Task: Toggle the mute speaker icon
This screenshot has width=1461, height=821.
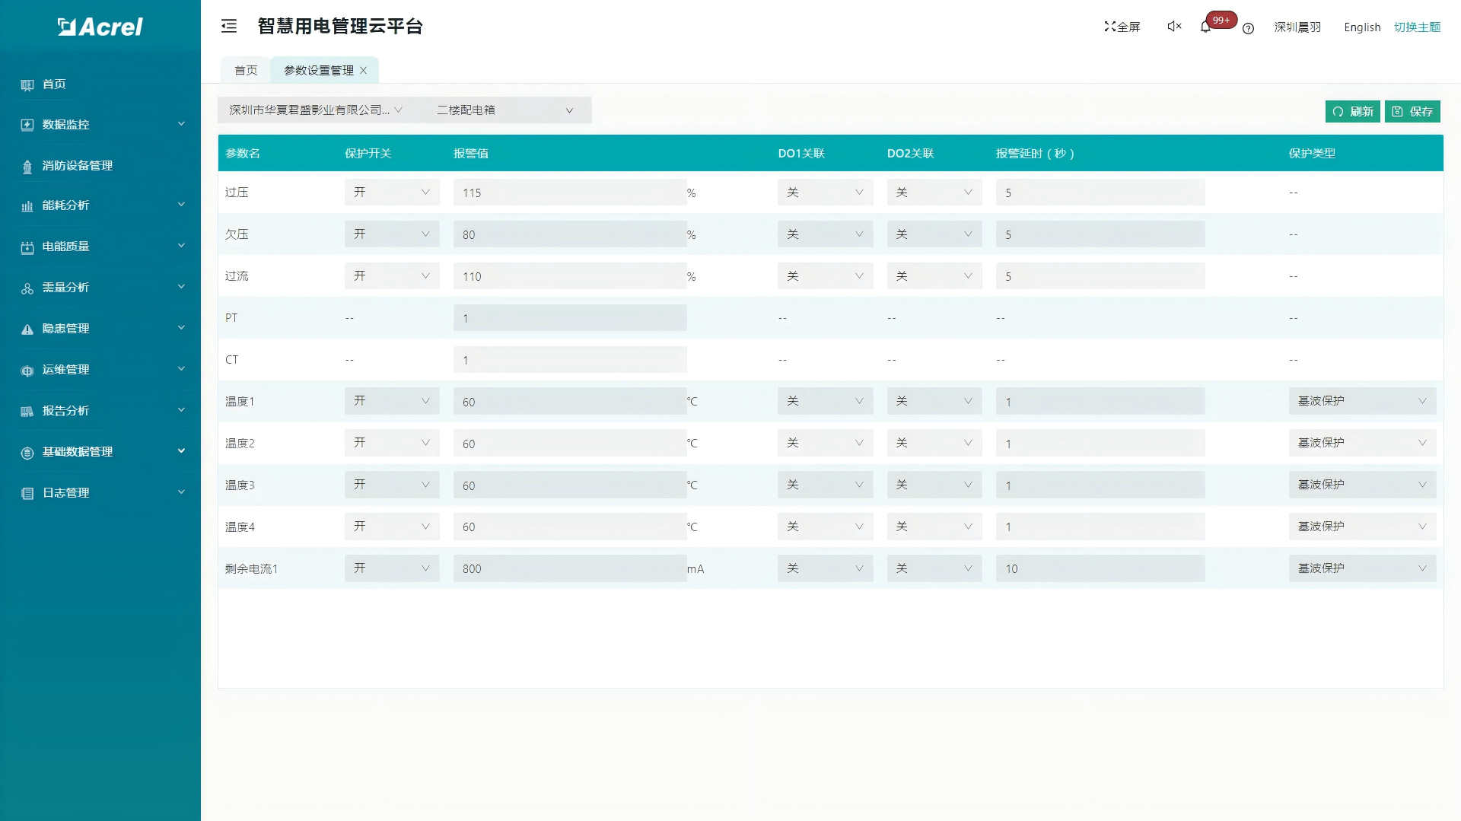Action: [1174, 27]
